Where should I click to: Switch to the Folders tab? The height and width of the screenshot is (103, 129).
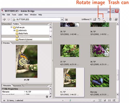(16, 24)
